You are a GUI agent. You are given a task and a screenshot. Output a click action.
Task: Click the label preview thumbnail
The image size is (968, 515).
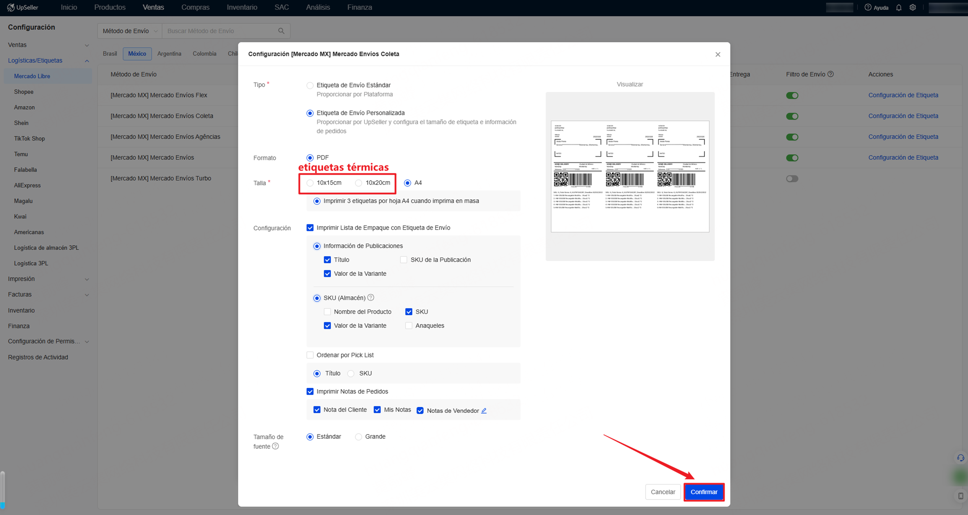pos(630,176)
